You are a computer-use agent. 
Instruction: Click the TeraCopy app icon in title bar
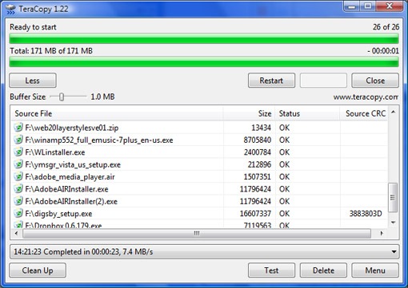tap(10, 9)
